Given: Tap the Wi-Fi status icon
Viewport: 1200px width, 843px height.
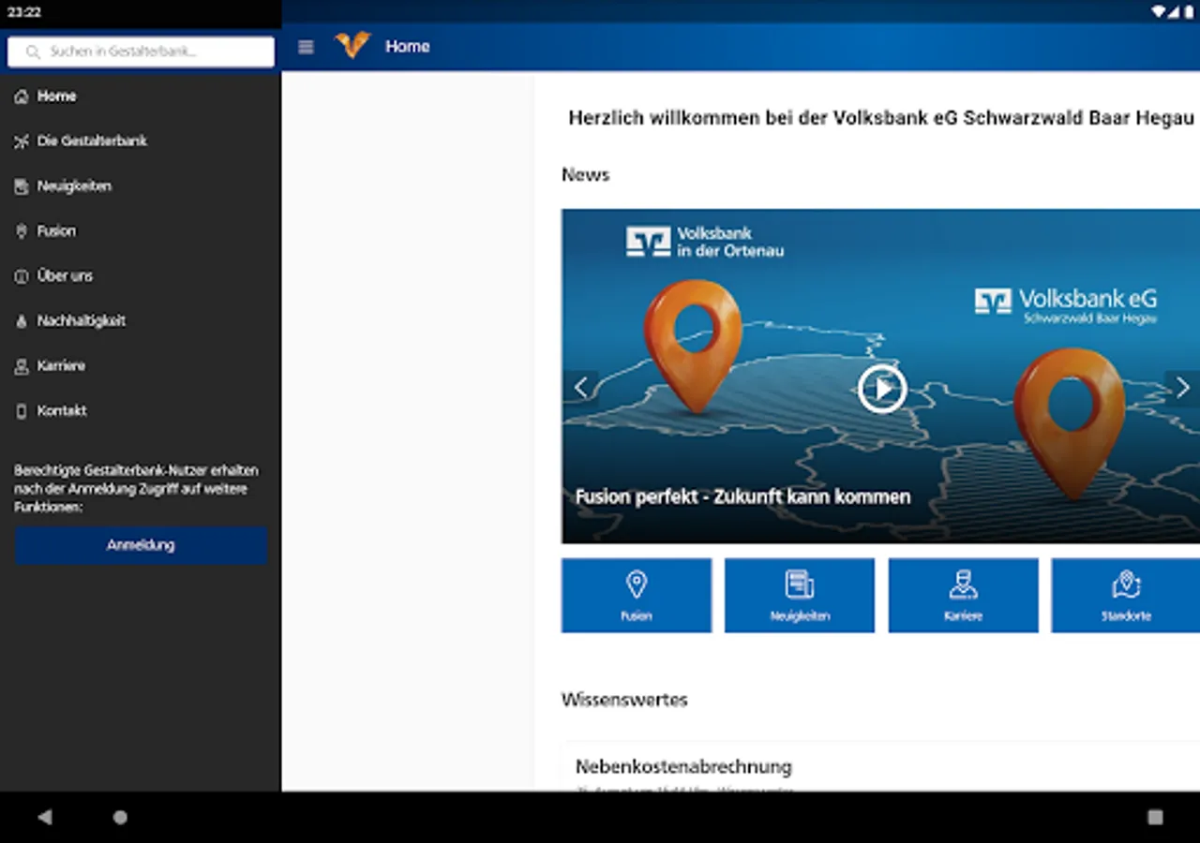Looking at the screenshot, I should click(x=1159, y=12).
